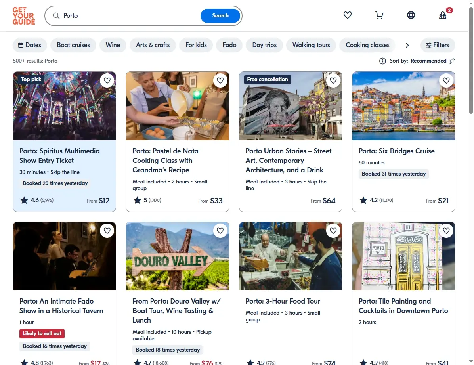Open the Spiritus light show thumbnail
474x365 pixels.
(64, 106)
